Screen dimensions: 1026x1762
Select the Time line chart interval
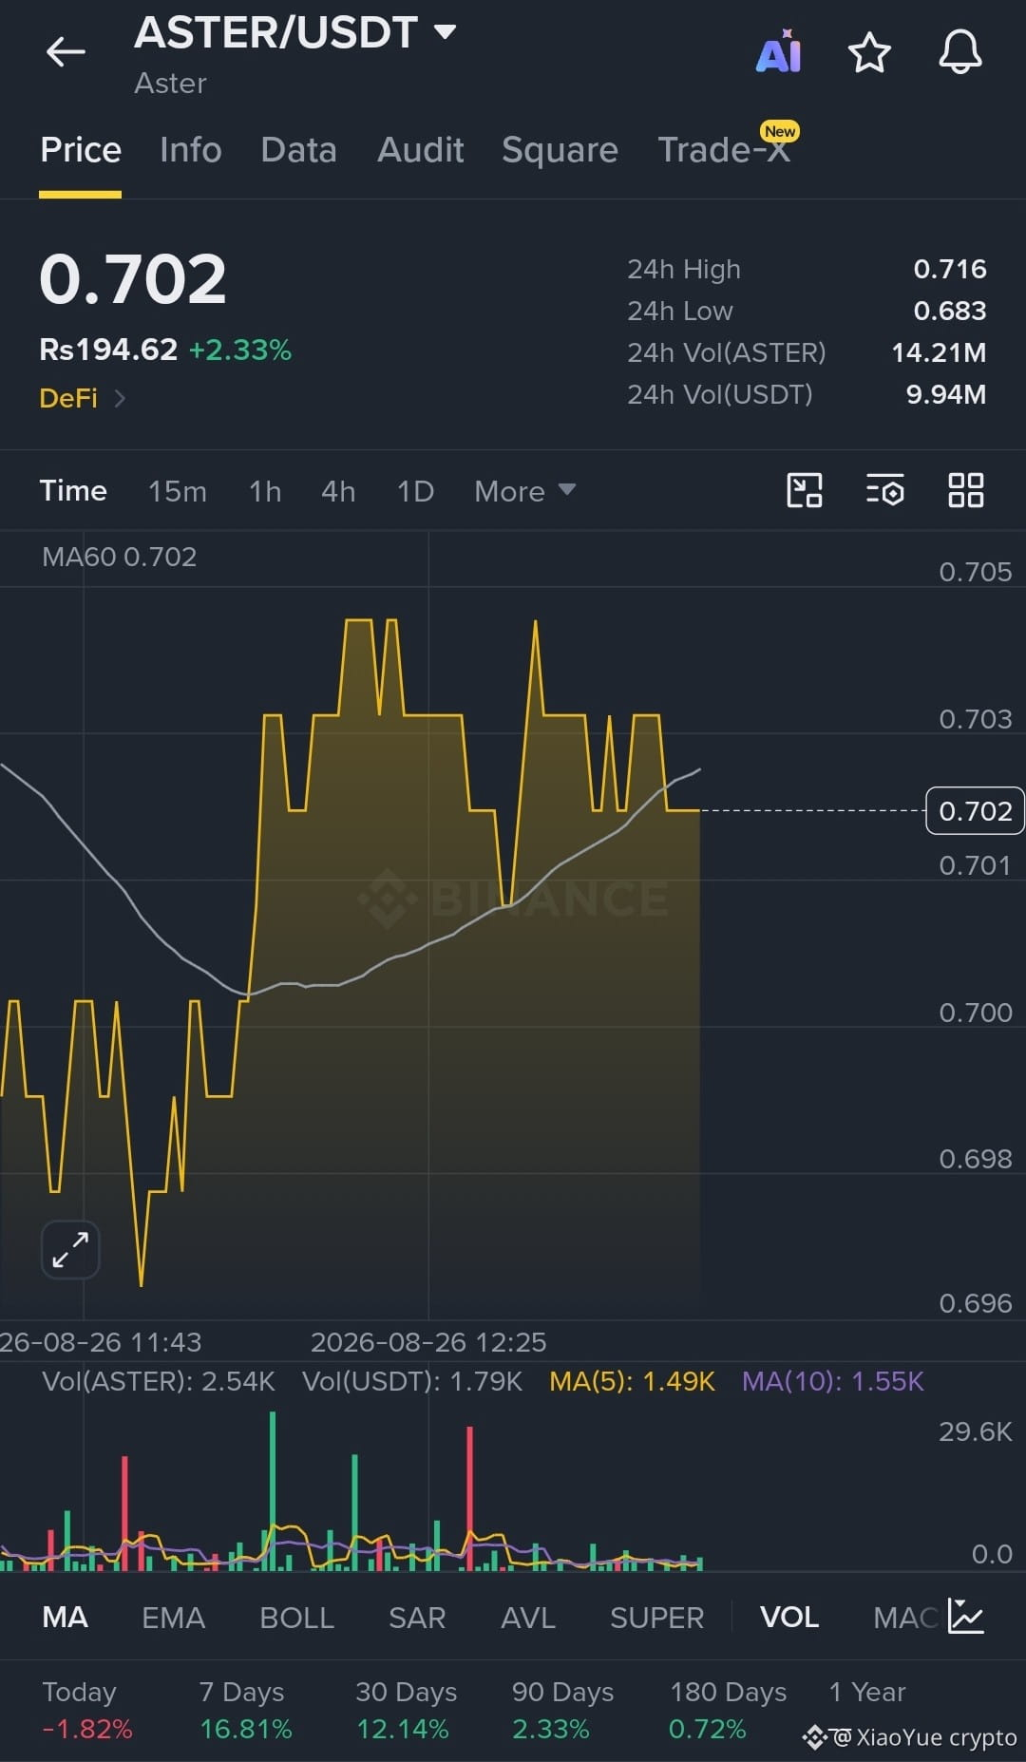[x=73, y=491]
